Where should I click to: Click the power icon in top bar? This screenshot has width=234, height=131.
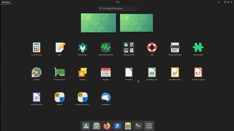231,2
